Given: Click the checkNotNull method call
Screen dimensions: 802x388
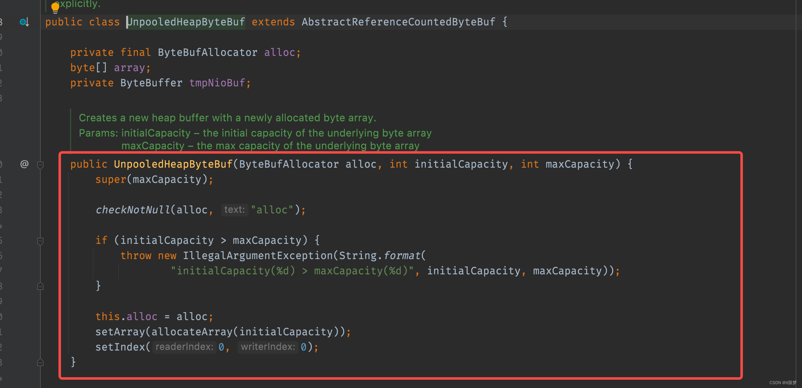Looking at the screenshot, I should coord(133,210).
